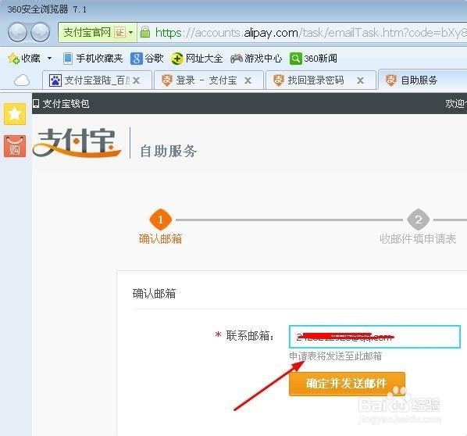Click the 联系邮箱 input field

click(375, 337)
